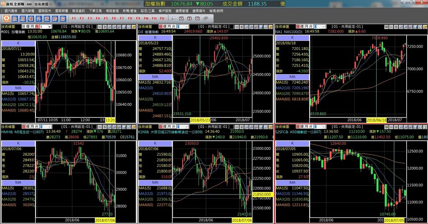Click the save disk icon in the 恆生 HMH chart header
This screenshot has width=428, height=224.
(x=124, y=127)
